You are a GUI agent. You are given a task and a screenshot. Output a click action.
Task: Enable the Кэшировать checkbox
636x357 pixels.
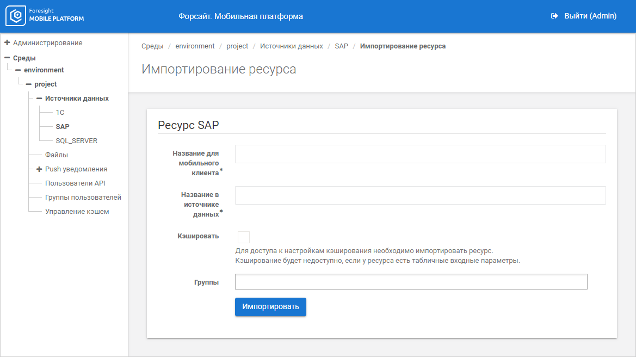[243, 237]
